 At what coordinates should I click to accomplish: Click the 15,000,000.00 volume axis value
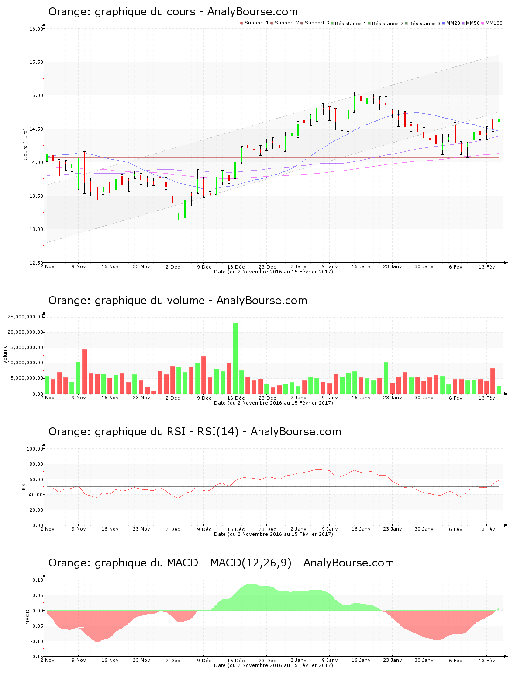[x=26, y=347]
